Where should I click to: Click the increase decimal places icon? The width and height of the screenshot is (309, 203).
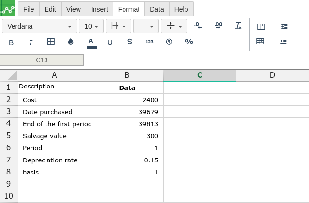218,26
